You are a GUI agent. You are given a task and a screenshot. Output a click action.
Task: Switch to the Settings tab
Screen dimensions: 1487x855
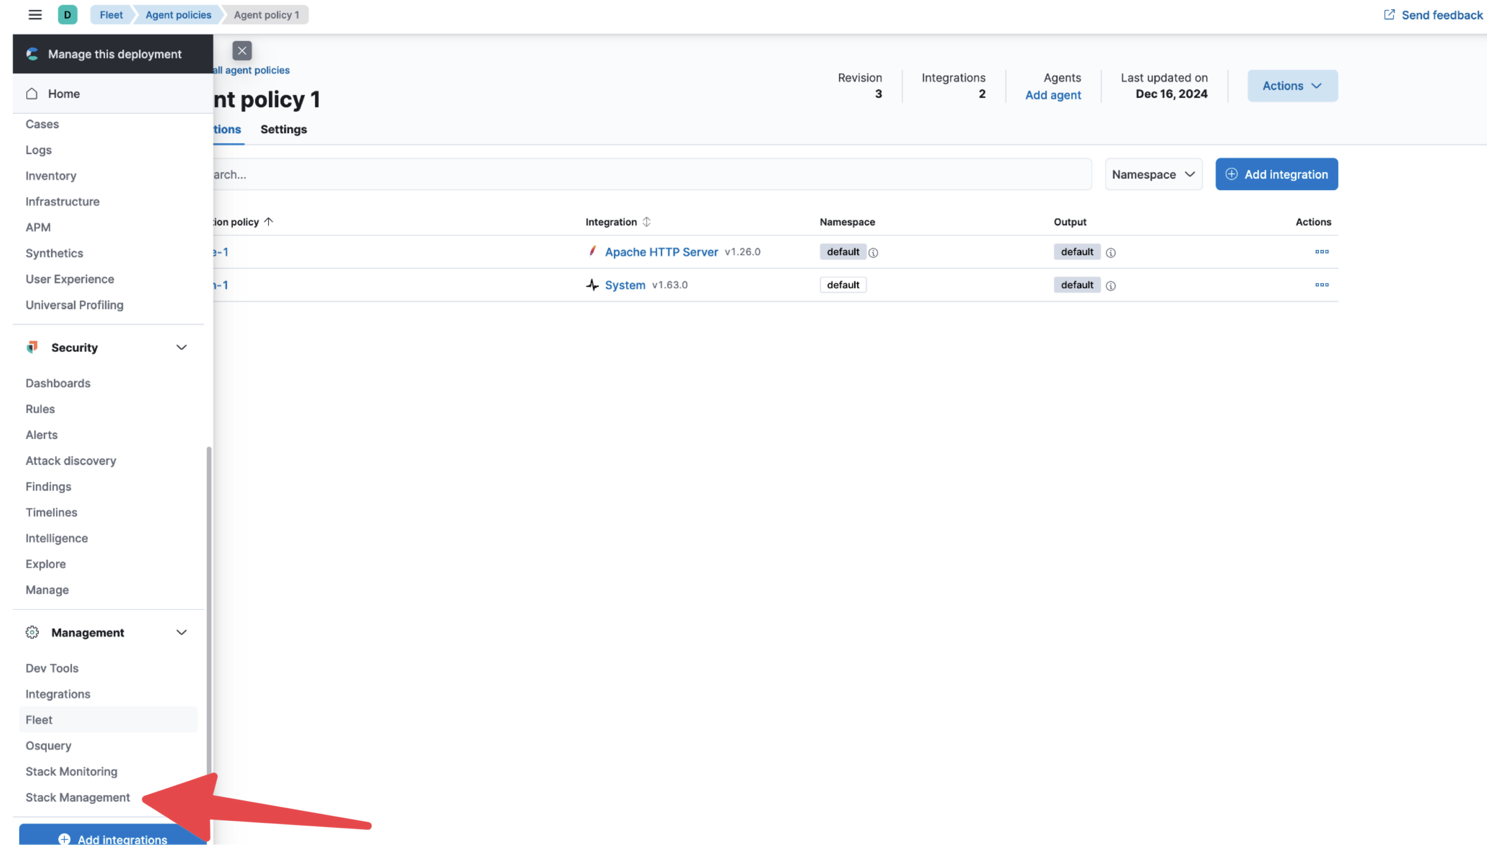(x=283, y=129)
